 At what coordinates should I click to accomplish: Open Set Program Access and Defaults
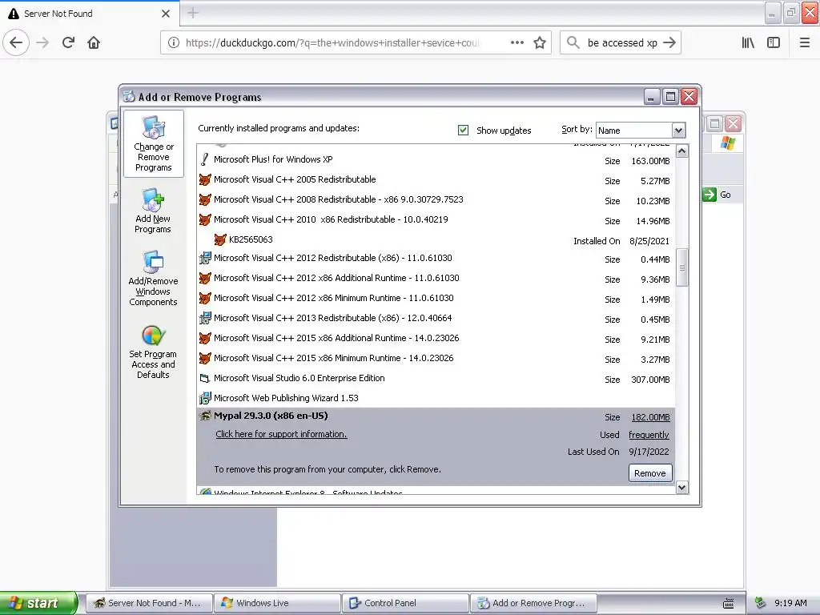point(153,352)
